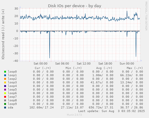Select the loop2 legend label
The width and height of the screenshot is (149, 118).
pos(12,79)
